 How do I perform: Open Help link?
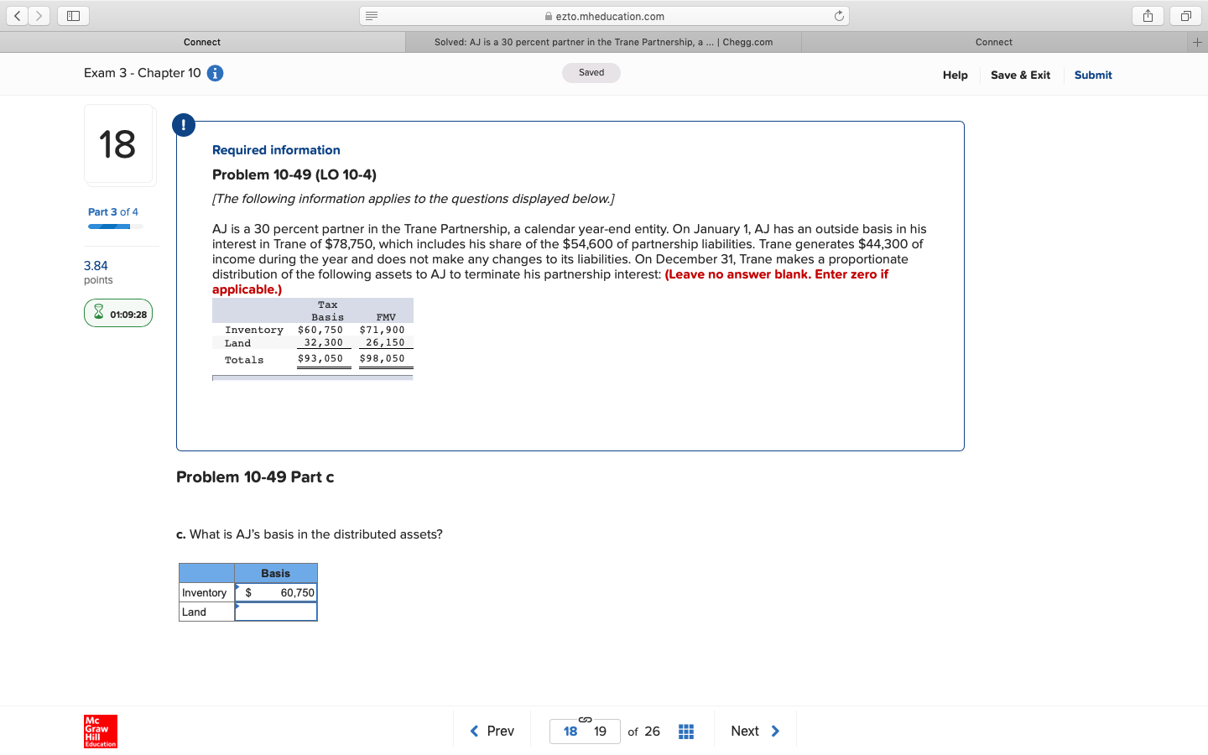[x=955, y=75]
